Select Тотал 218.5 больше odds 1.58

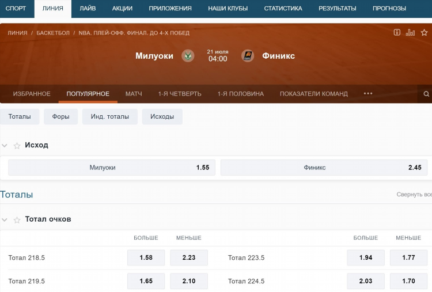click(146, 258)
